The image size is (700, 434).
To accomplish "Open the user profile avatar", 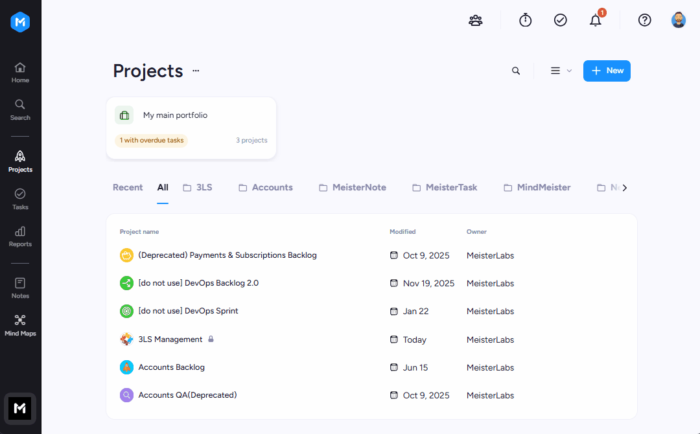I will 679,20.
